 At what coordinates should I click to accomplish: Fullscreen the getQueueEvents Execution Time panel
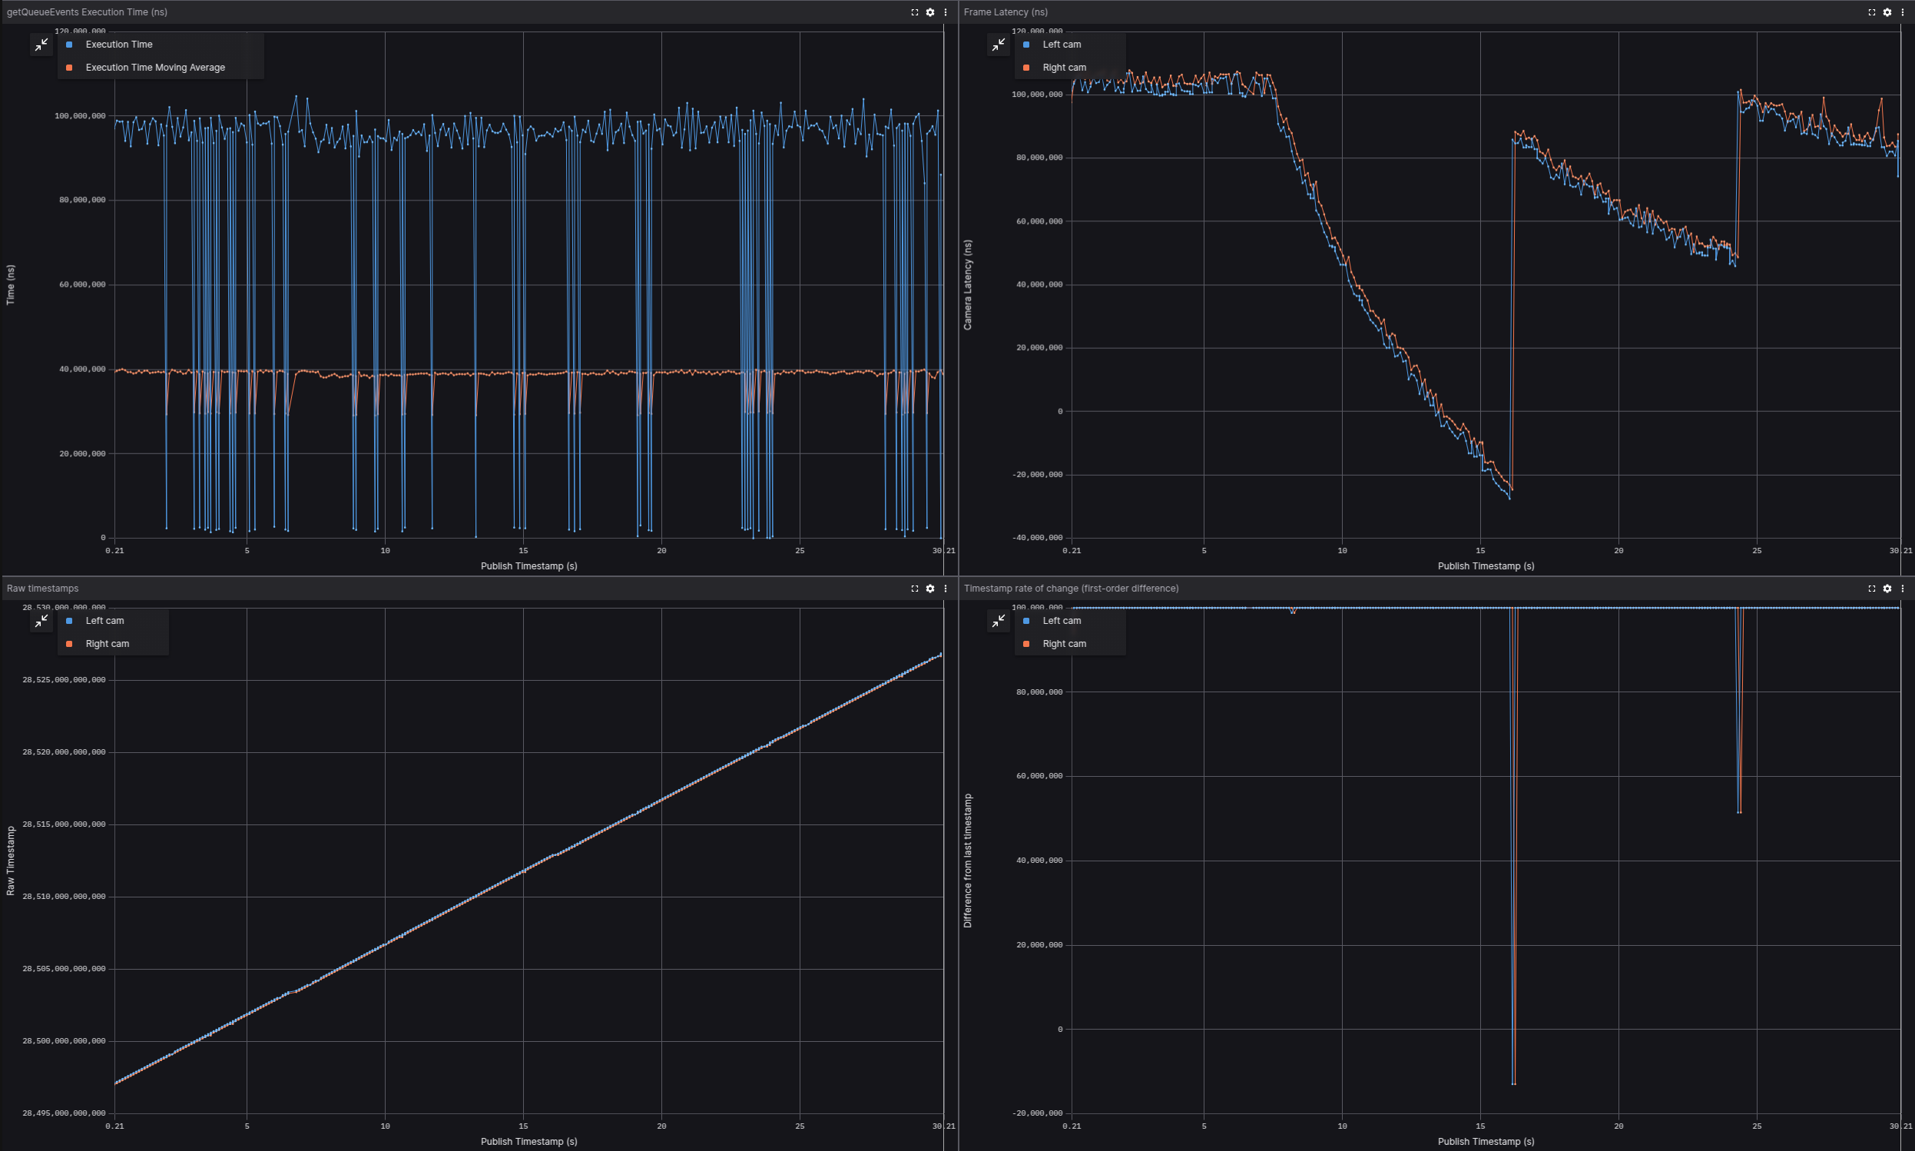click(x=915, y=12)
